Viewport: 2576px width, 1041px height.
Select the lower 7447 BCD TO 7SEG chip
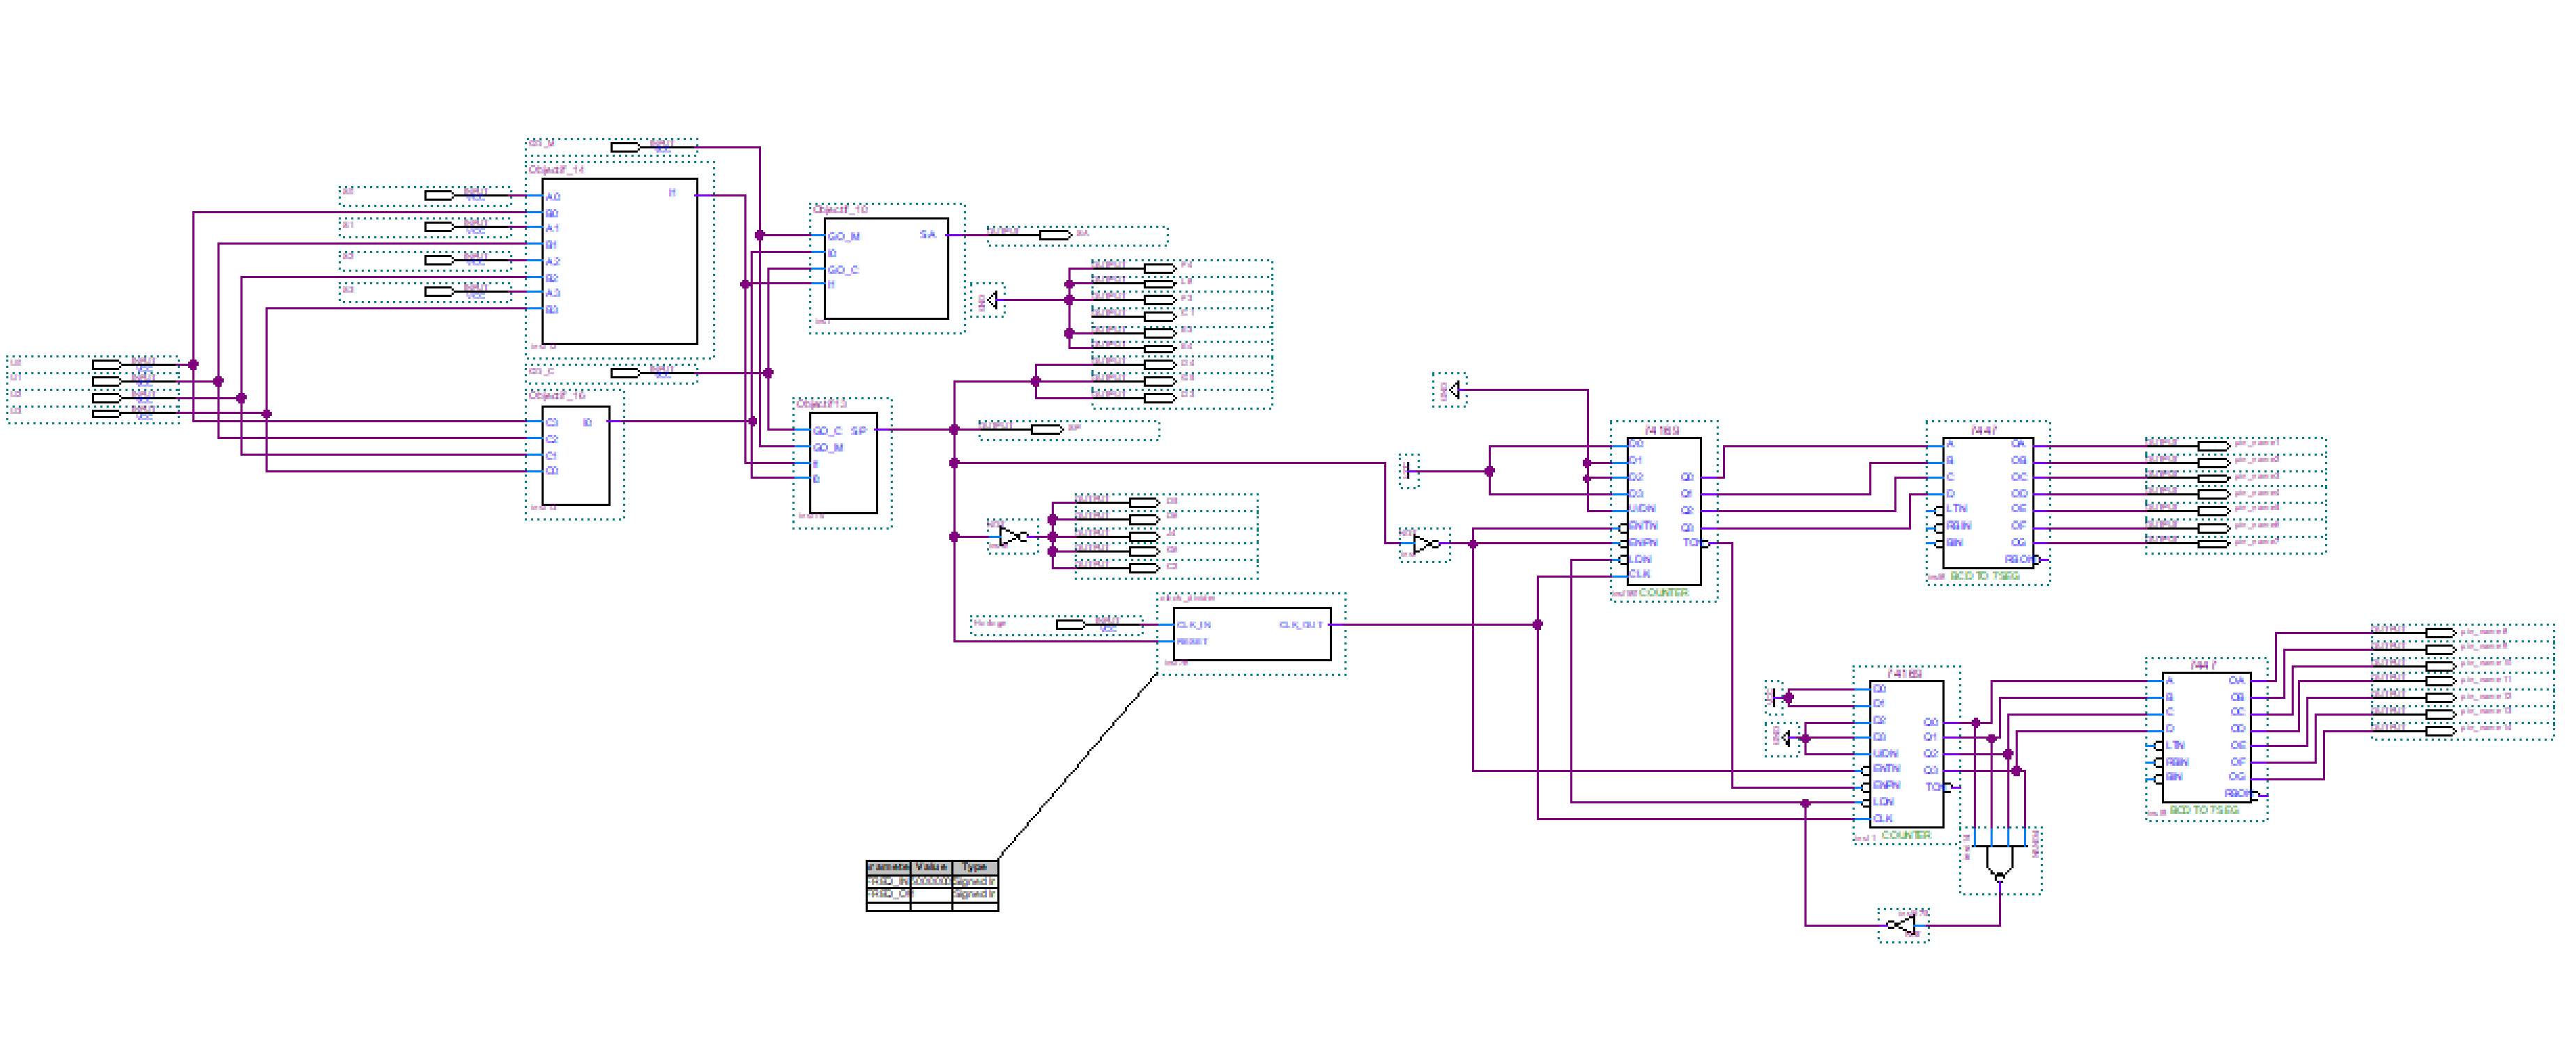coord(2206,736)
